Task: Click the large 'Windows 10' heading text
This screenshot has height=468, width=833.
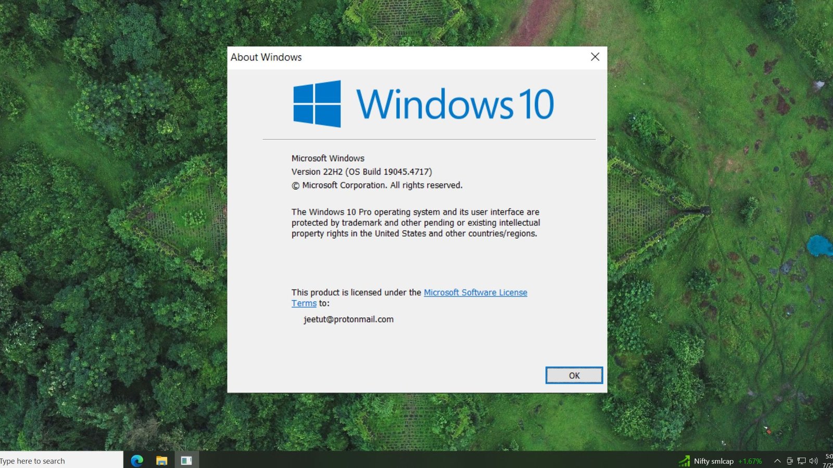Action: tap(455, 104)
